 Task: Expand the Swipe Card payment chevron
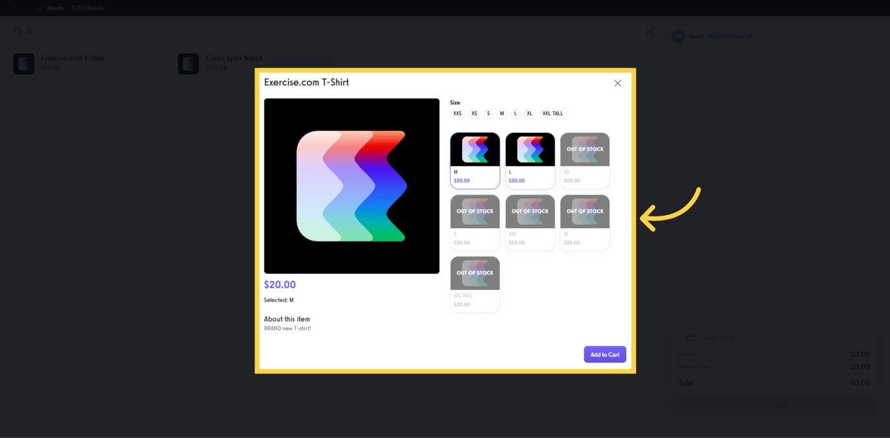860,338
